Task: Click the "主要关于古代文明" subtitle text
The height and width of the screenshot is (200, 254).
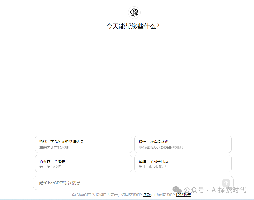Action: click(54, 147)
